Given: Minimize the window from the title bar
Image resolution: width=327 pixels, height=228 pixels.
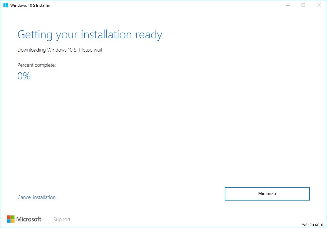Looking at the screenshot, I should [288, 5].
